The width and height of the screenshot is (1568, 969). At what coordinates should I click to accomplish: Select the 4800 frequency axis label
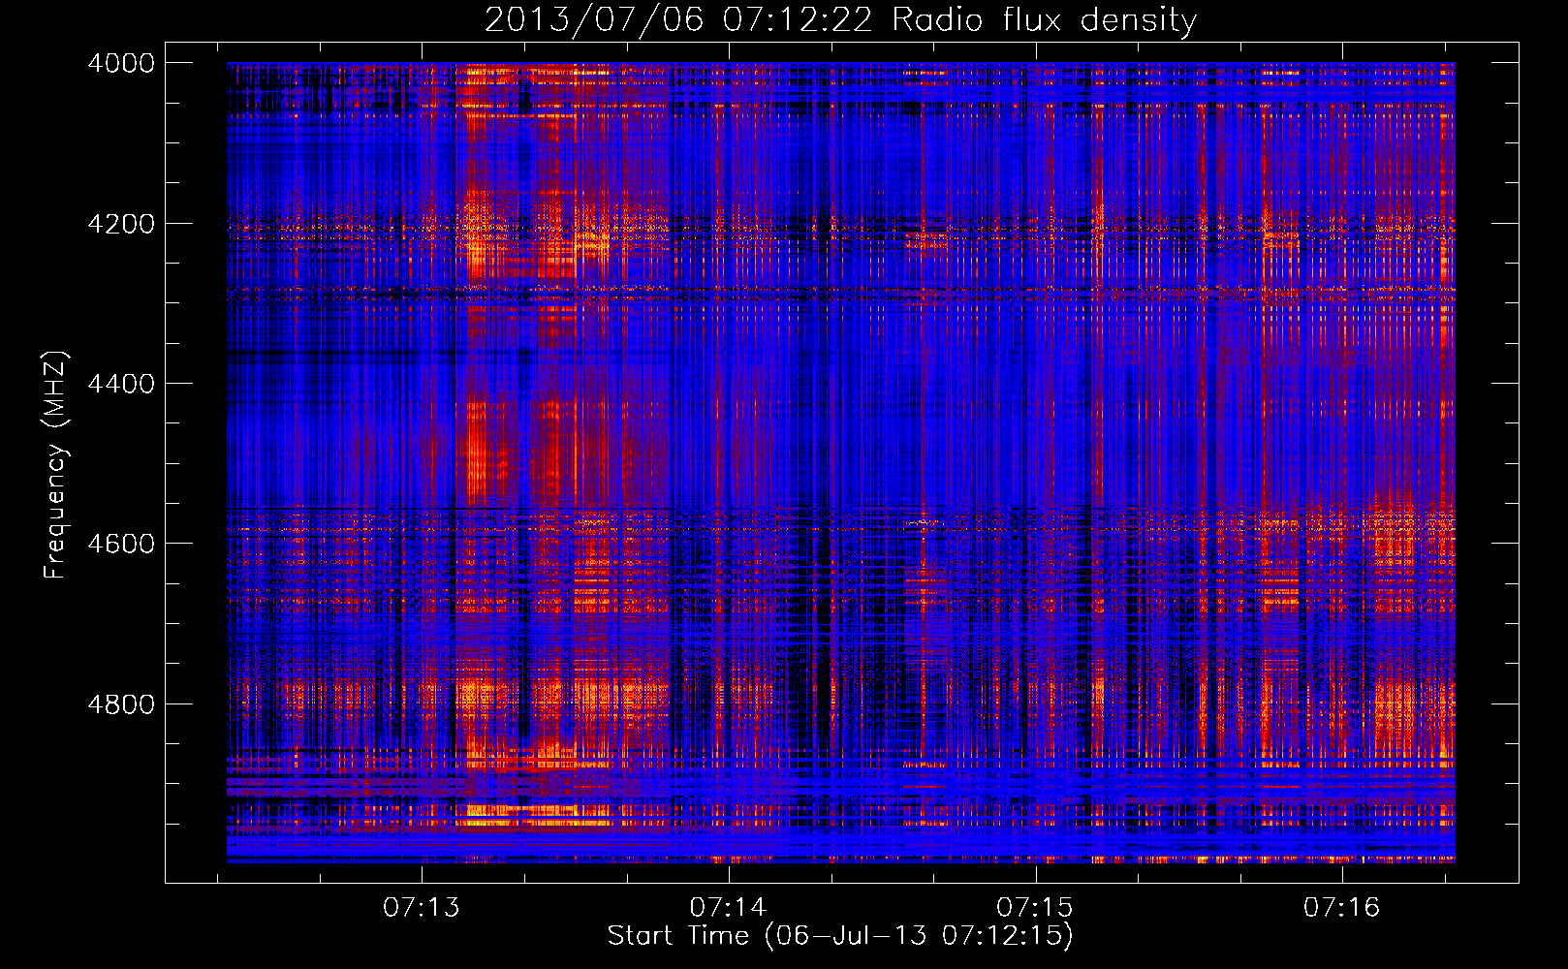121,703
